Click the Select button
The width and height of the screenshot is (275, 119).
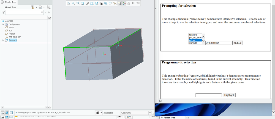tap(237, 43)
